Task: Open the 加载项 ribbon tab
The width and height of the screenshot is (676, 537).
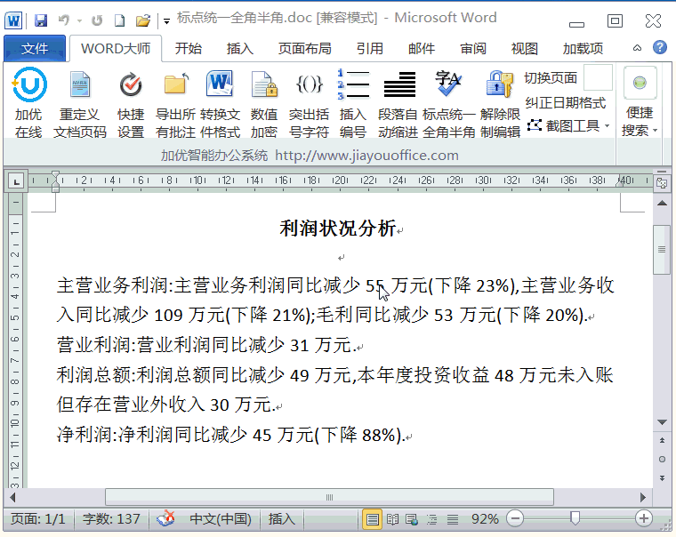Action: tap(583, 48)
